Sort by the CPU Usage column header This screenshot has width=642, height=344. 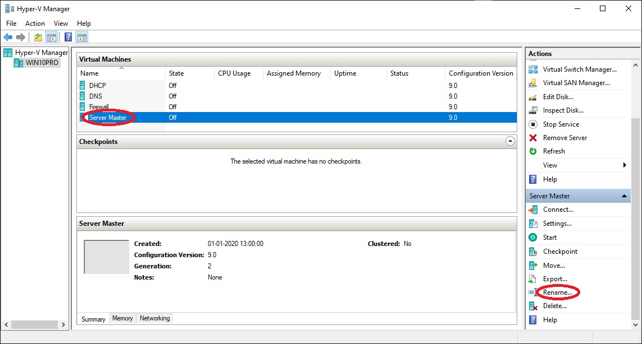coord(238,73)
